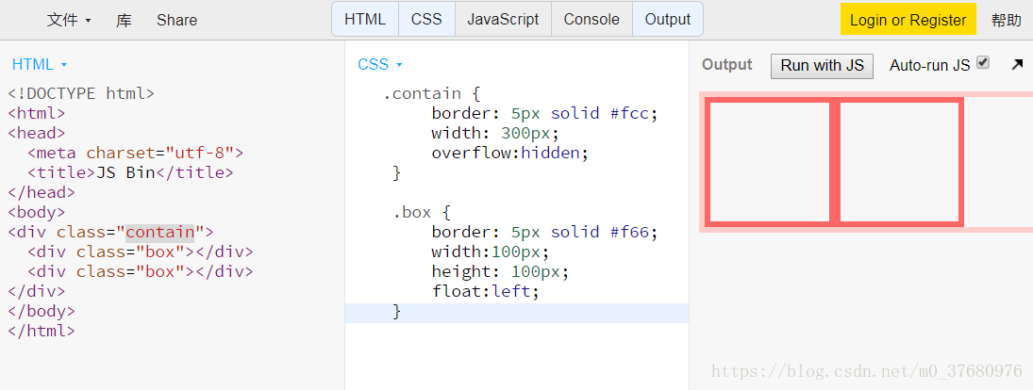Click the <title>JS Bin</title> line
Viewport: 1033px width, 390px height.
pos(130,172)
